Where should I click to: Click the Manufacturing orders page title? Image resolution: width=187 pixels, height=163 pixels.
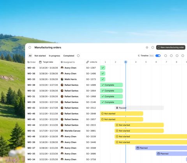pyautogui.click(x=48, y=48)
